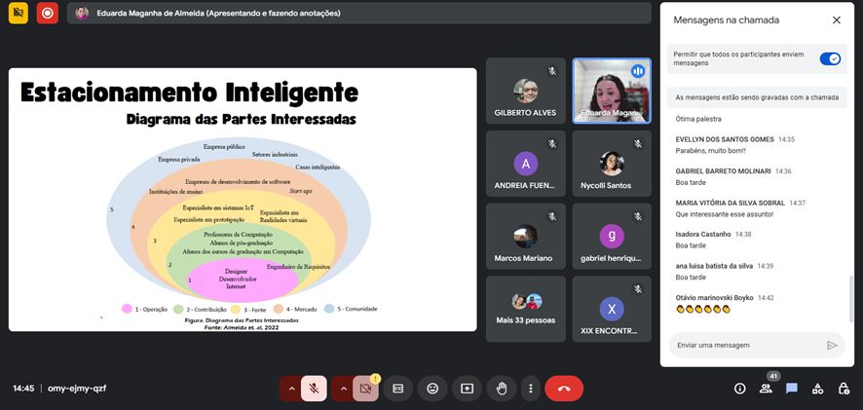The width and height of the screenshot is (863, 410).
Task: Click the present screen icon
Action: click(467, 388)
